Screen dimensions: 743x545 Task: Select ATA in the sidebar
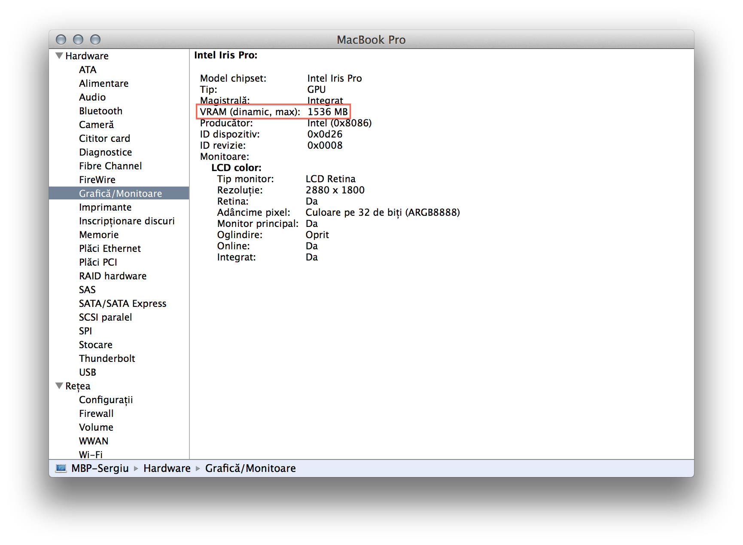pyautogui.click(x=88, y=70)
